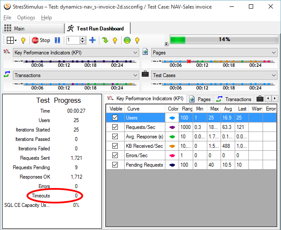Open the Transactions graph dropdown
This screenshot has height=230, width=281.
click(76, 75)
